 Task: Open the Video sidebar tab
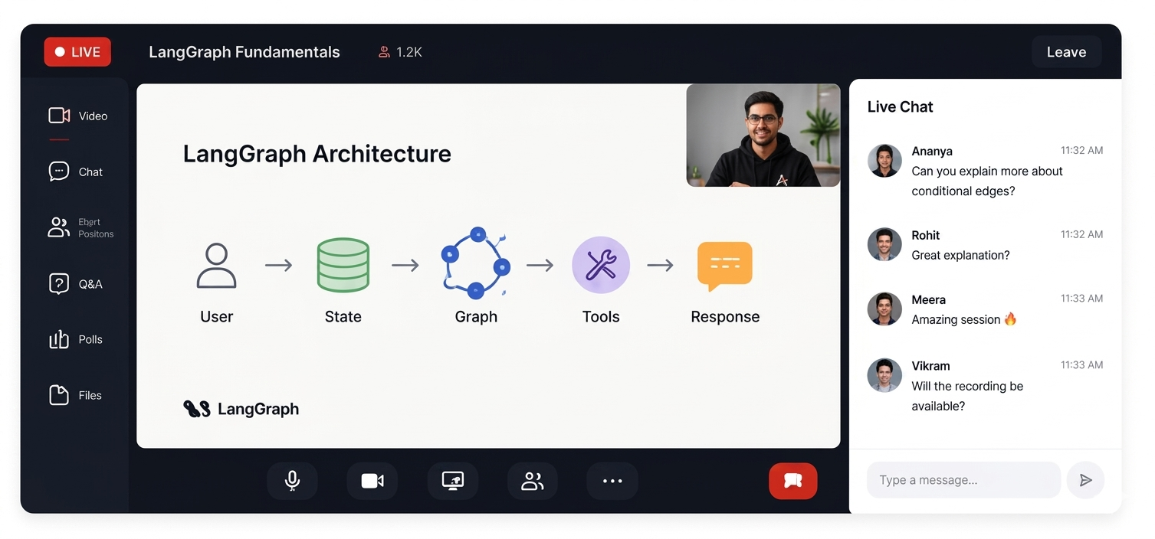pos(77,116)
